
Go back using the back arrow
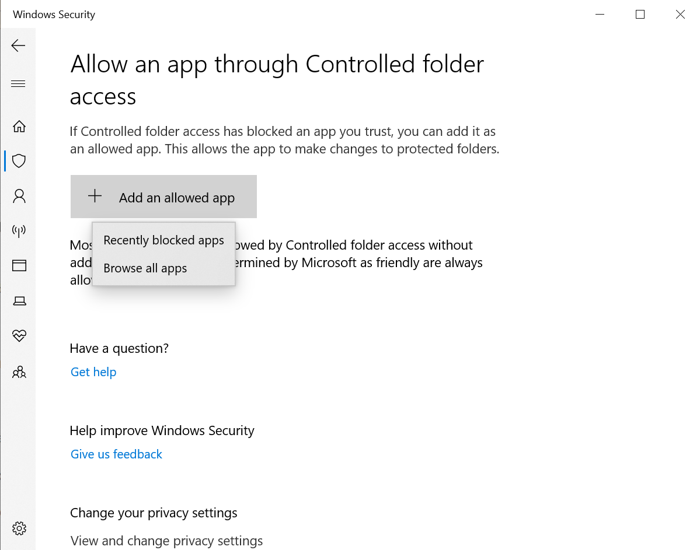19,45
